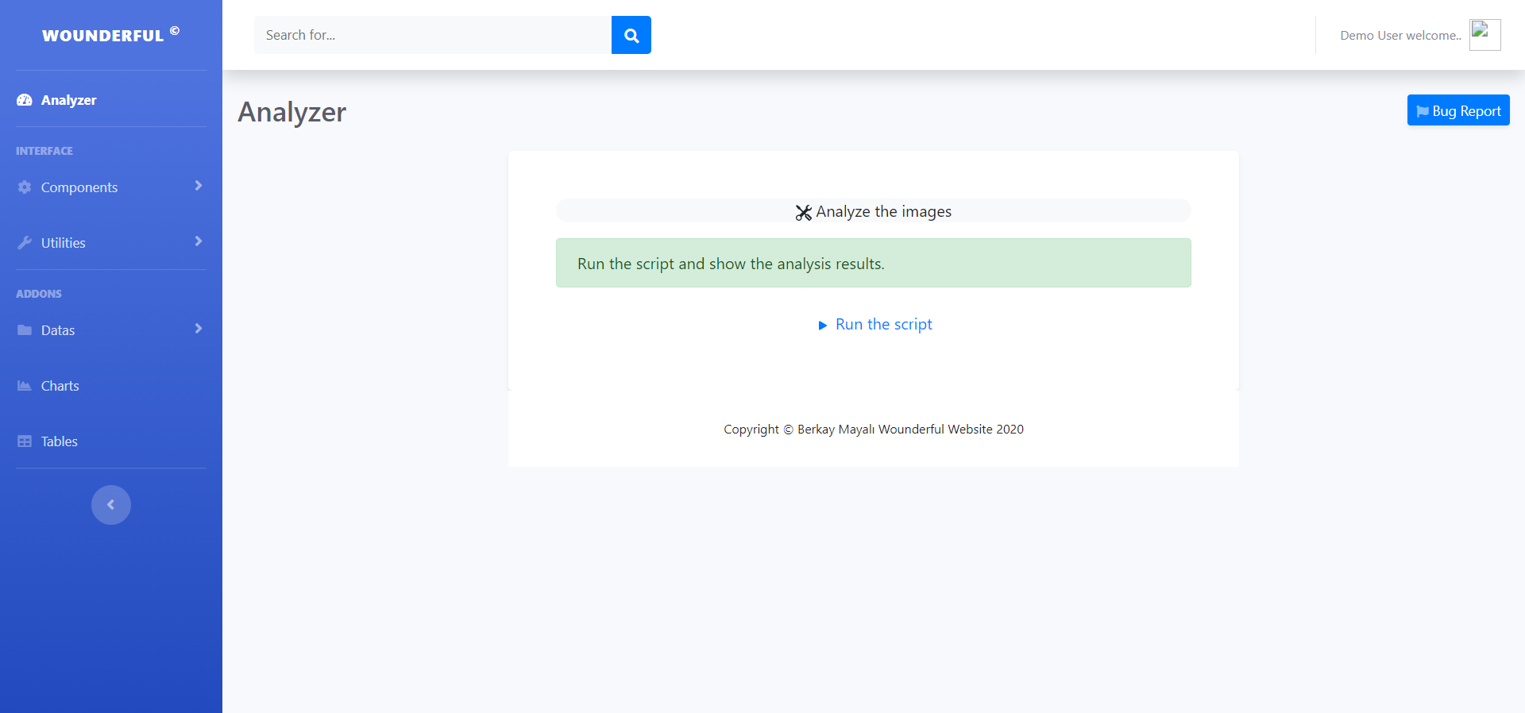Image resolution: width=1525 pixels, height=713 pixels.
Task: Click the Charts area-graph icon
Action: [25, 386]
